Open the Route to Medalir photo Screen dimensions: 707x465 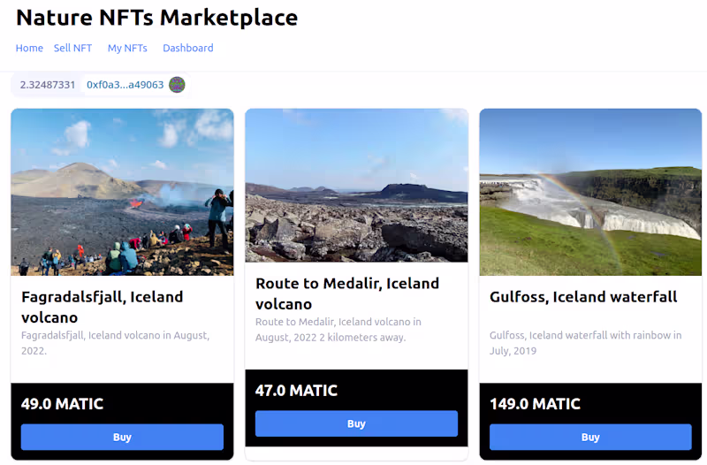[356, 185]
